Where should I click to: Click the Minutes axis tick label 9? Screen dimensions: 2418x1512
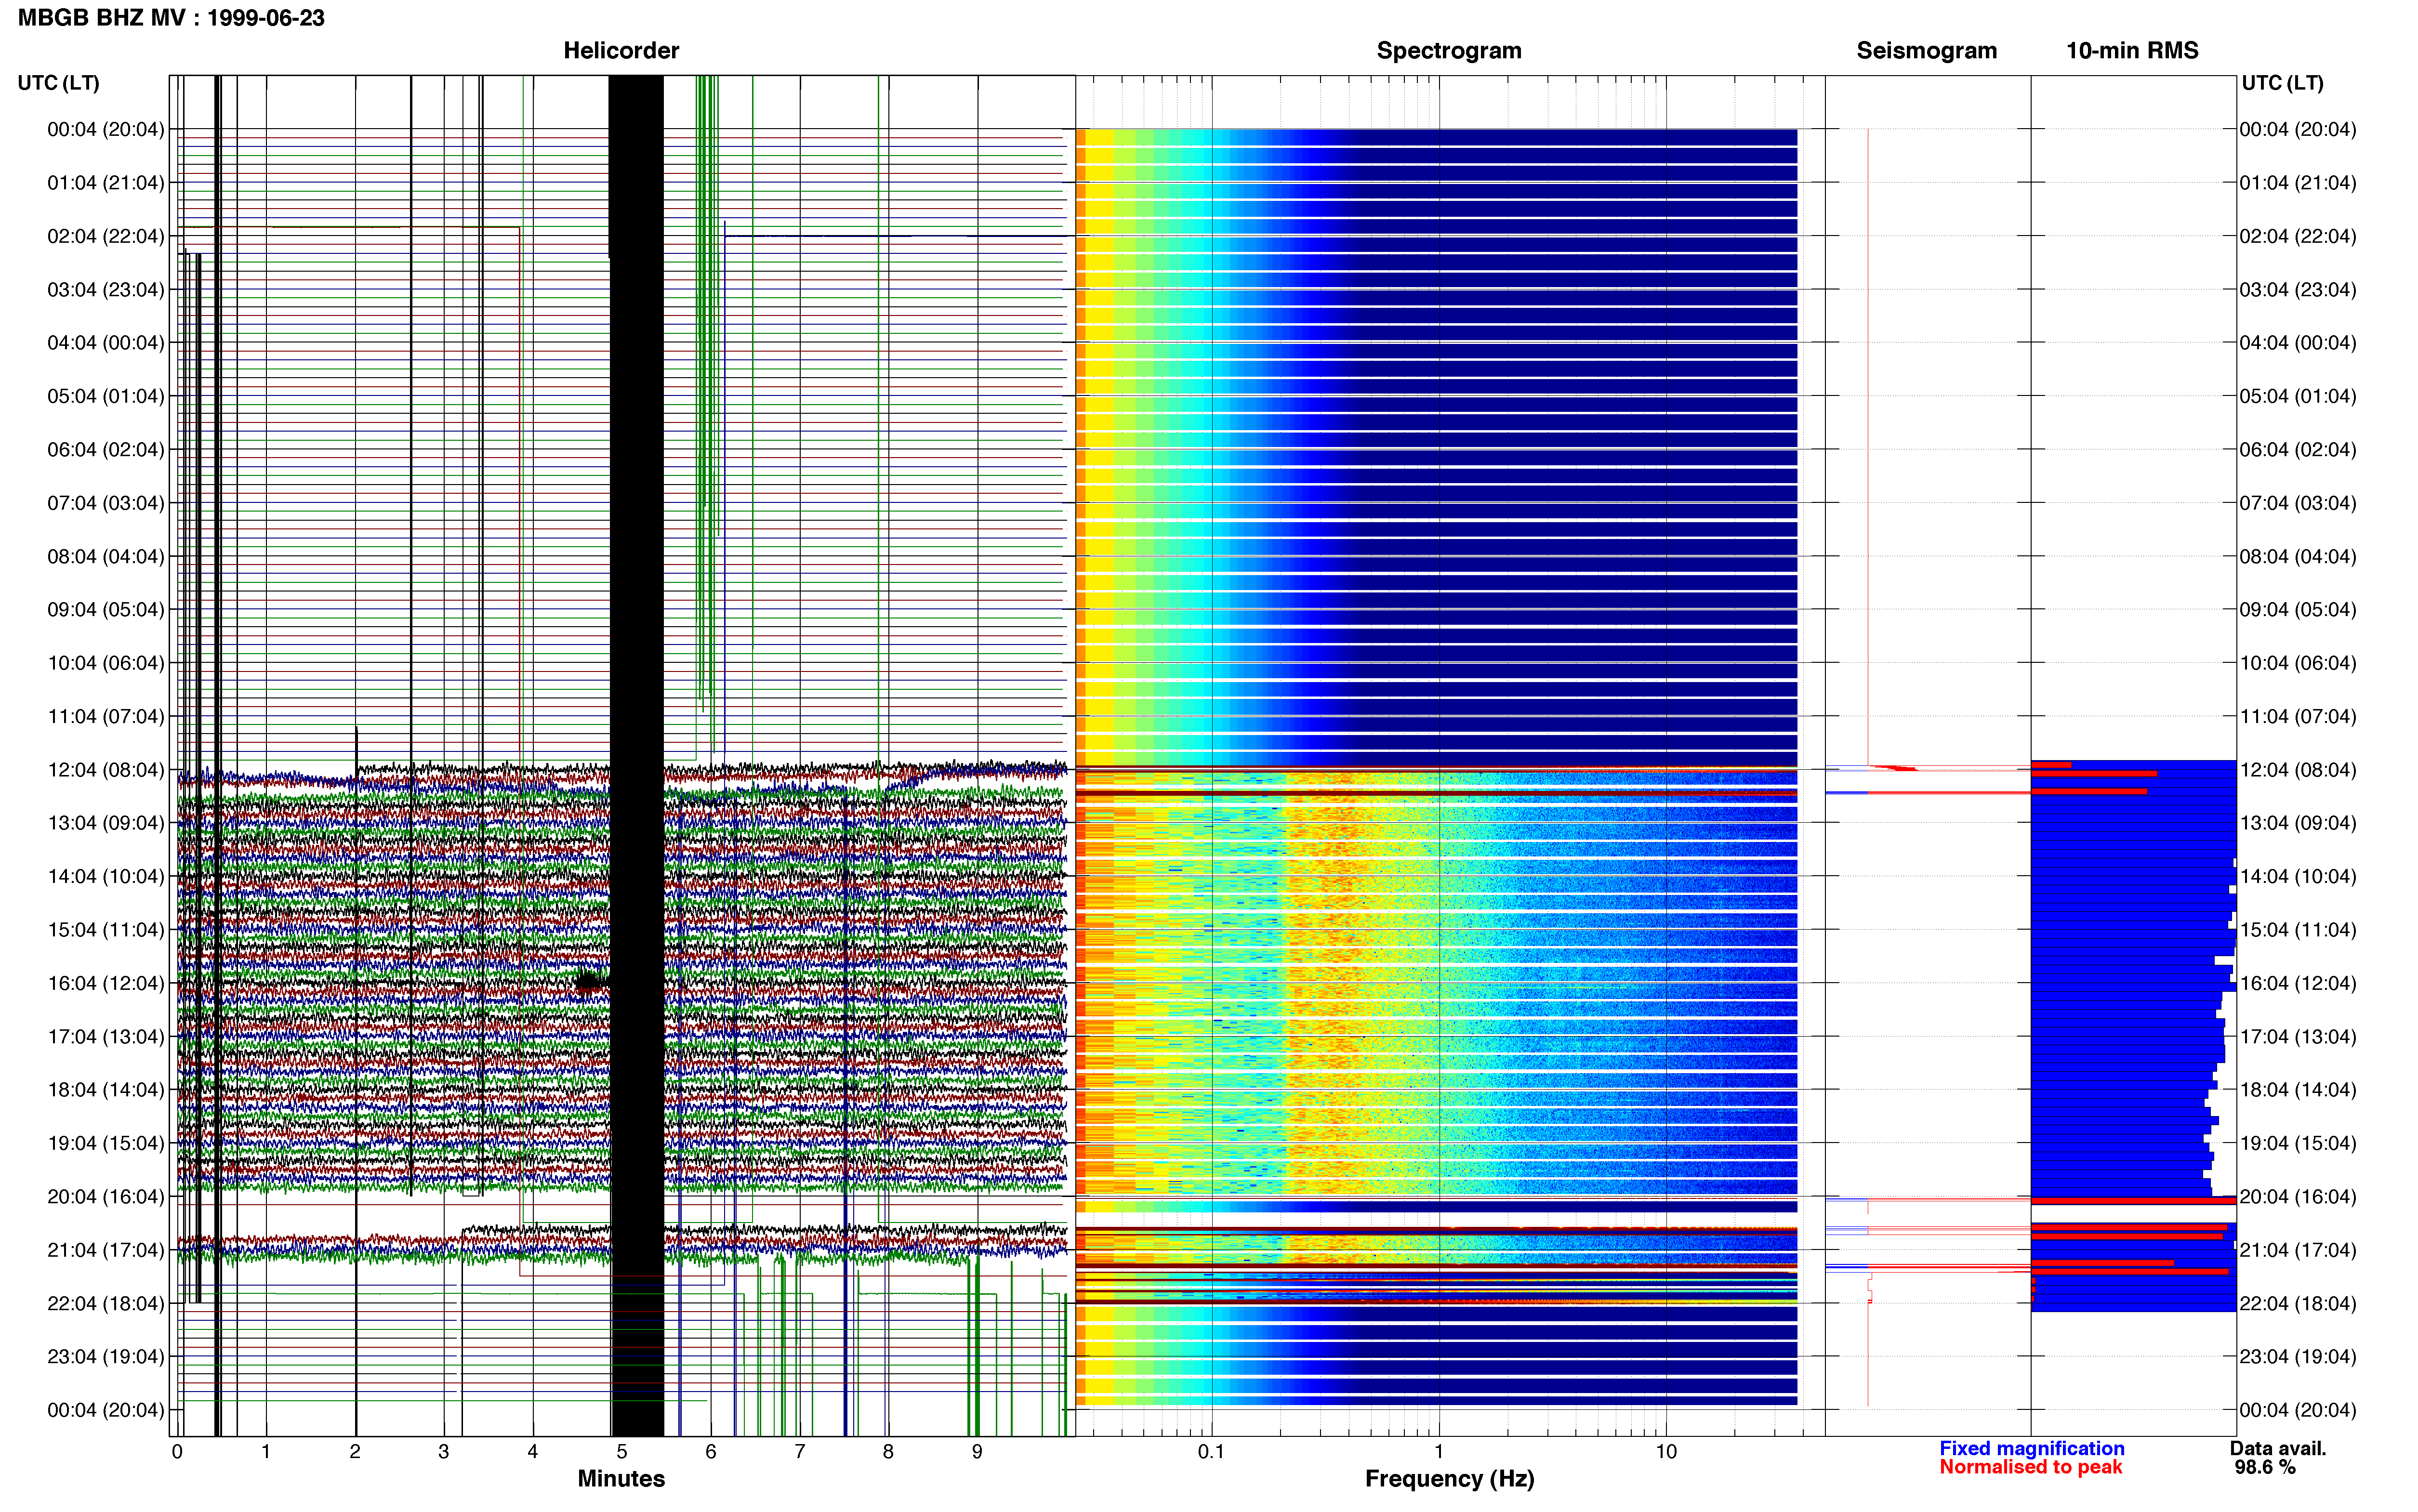(x=977, y=1451)
